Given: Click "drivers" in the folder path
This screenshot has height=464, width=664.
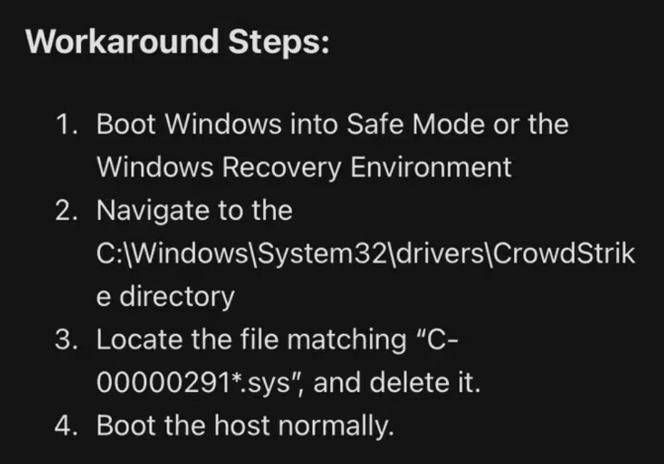Looking at the screenshot, I should pyautogui.click(x=439, y=254).
